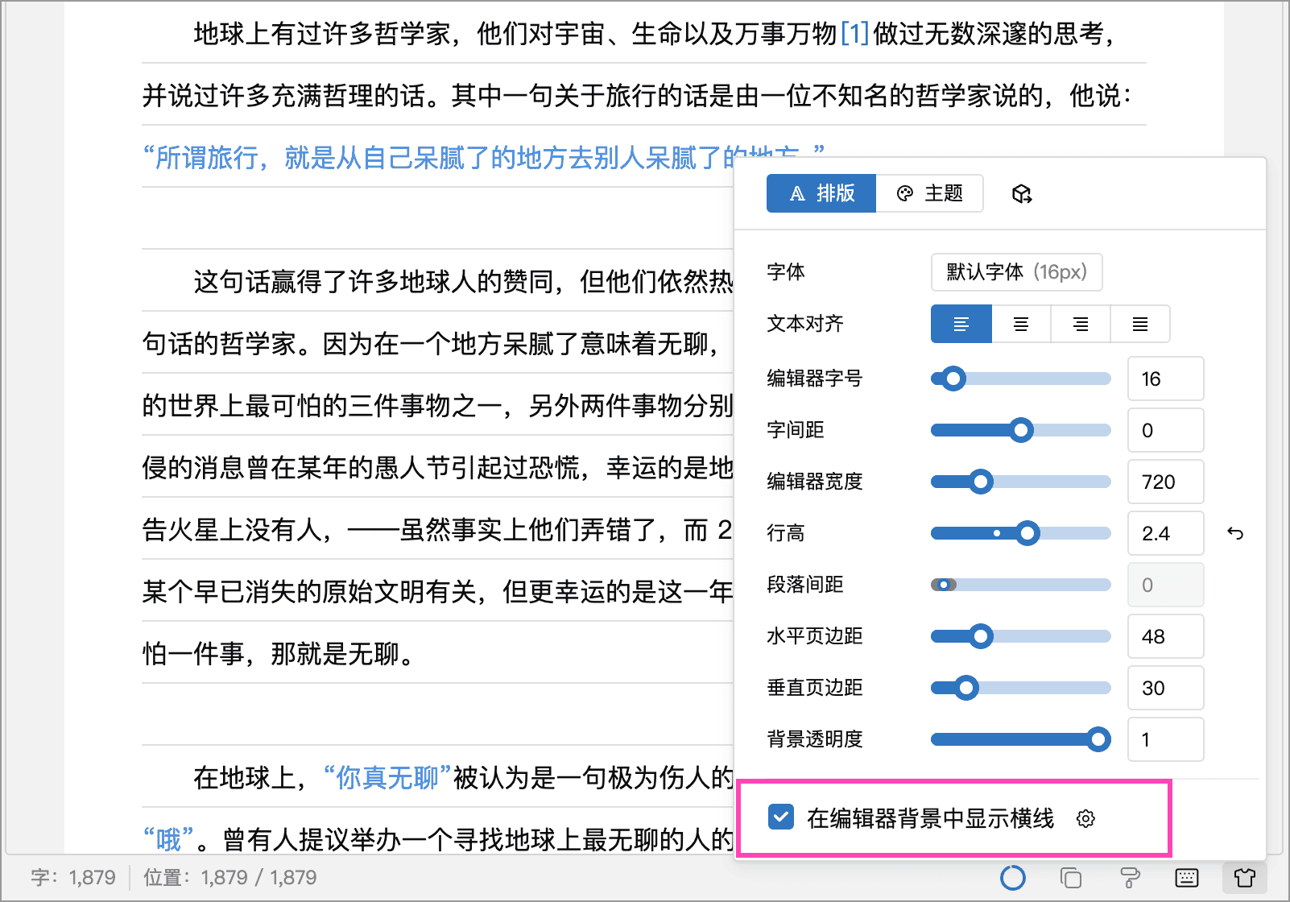1290x902 pixels.
Task: Click the 水平页边距 value field 48
Action: (1165, 636)
